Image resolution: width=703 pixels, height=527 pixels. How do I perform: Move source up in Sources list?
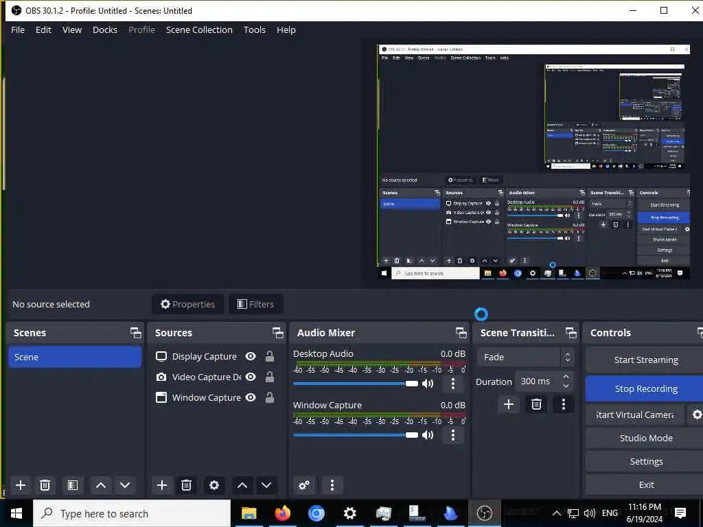click(x=242, y=485)
